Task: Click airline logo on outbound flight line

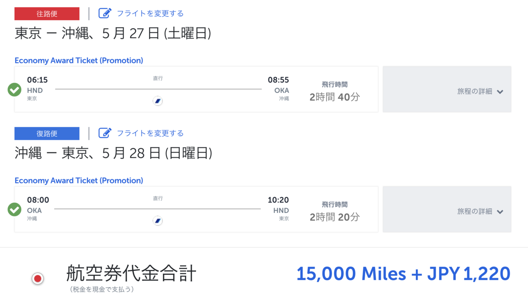Action: point(158,101)
